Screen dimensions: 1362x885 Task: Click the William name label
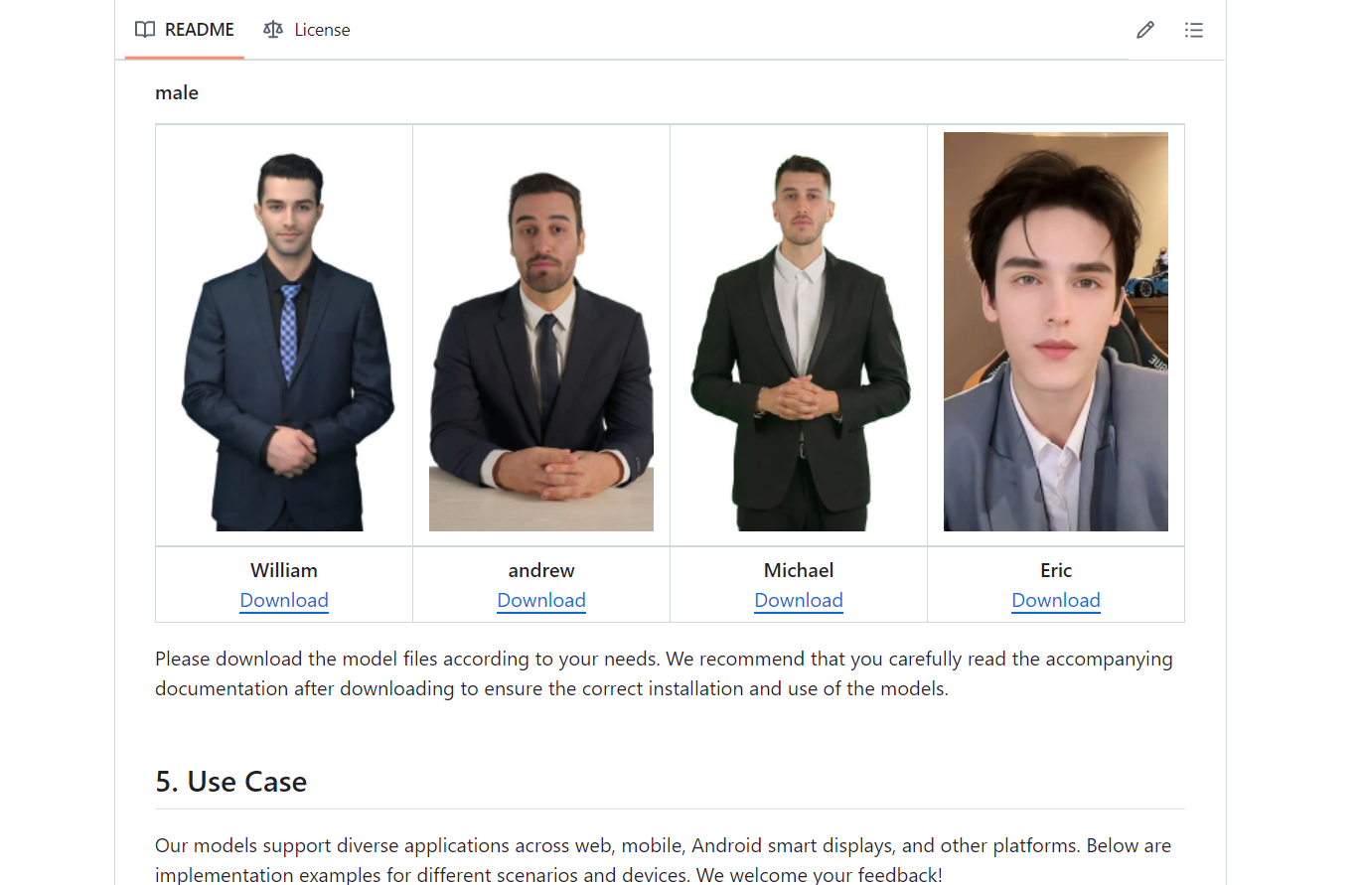[284, 570]
